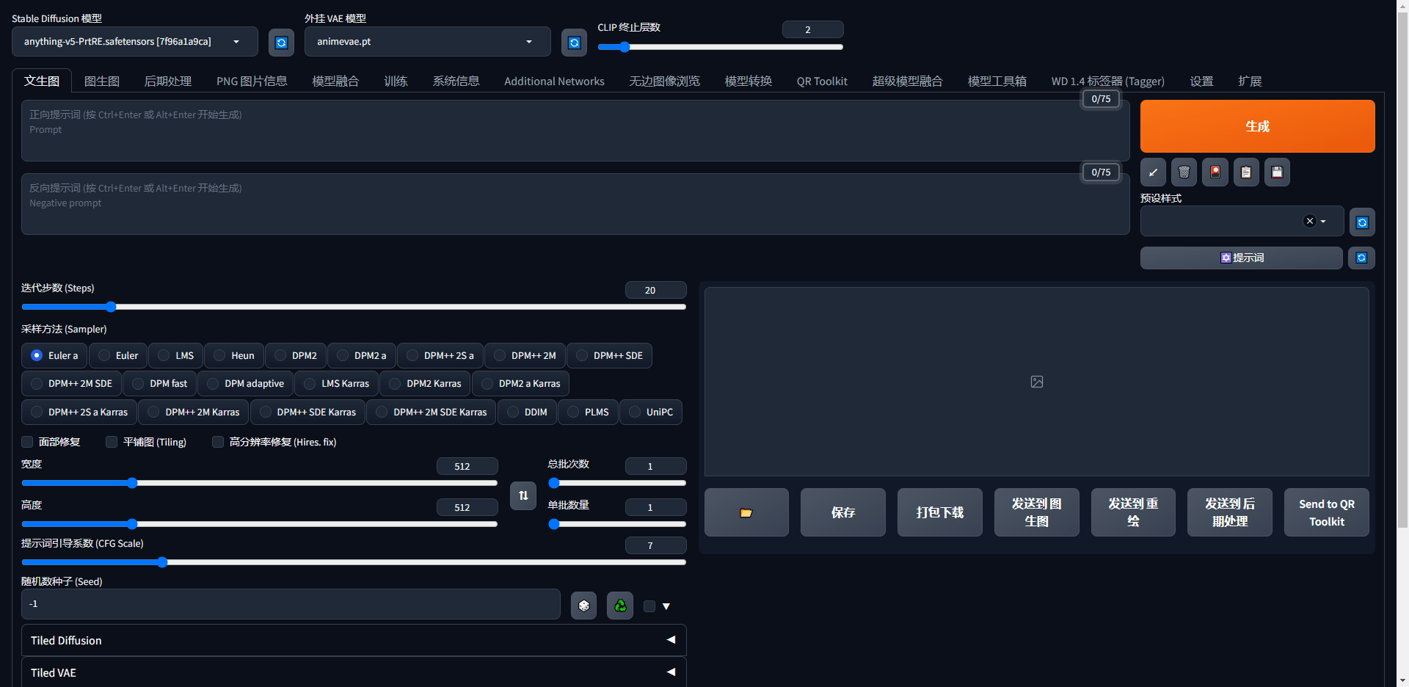Enable the Tiling checkbox
The height and width of the screenshot is (687, 1409).
[112, 442]
